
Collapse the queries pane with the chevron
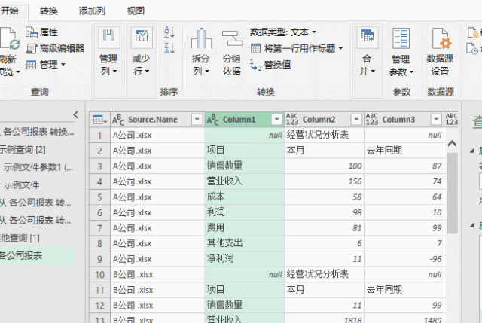coord(75,114)
